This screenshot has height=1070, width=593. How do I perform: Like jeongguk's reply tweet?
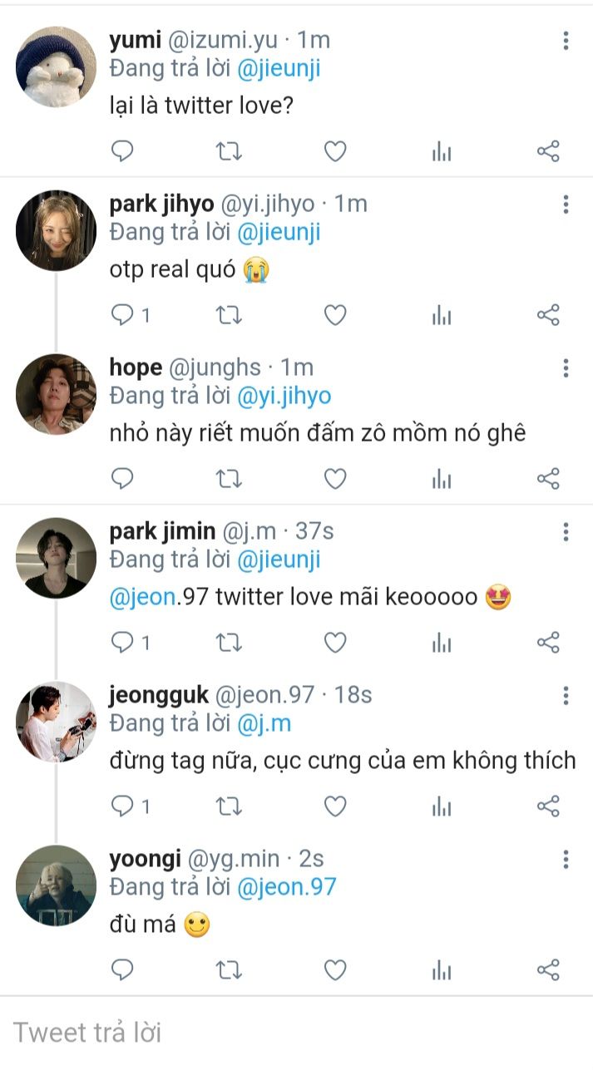tap(335, 806)
